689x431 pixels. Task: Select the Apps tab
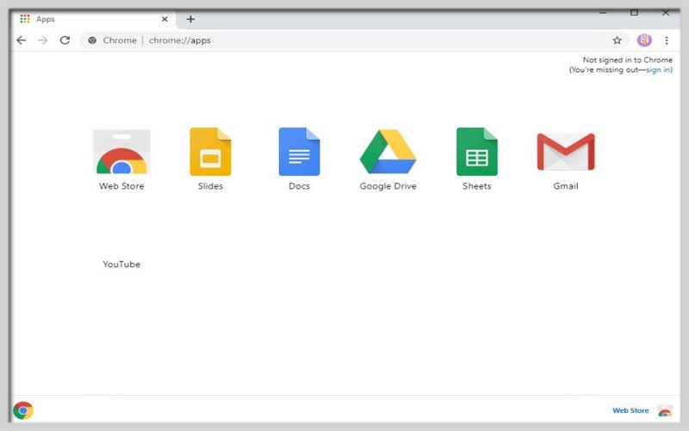click(94, 19)
